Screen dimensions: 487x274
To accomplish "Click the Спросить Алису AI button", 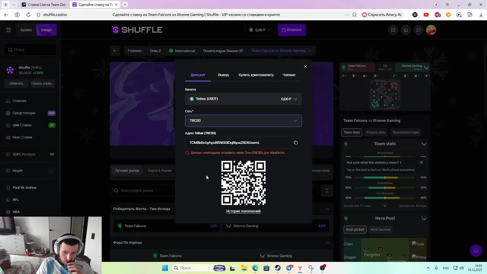I will [x=382, y=15].
